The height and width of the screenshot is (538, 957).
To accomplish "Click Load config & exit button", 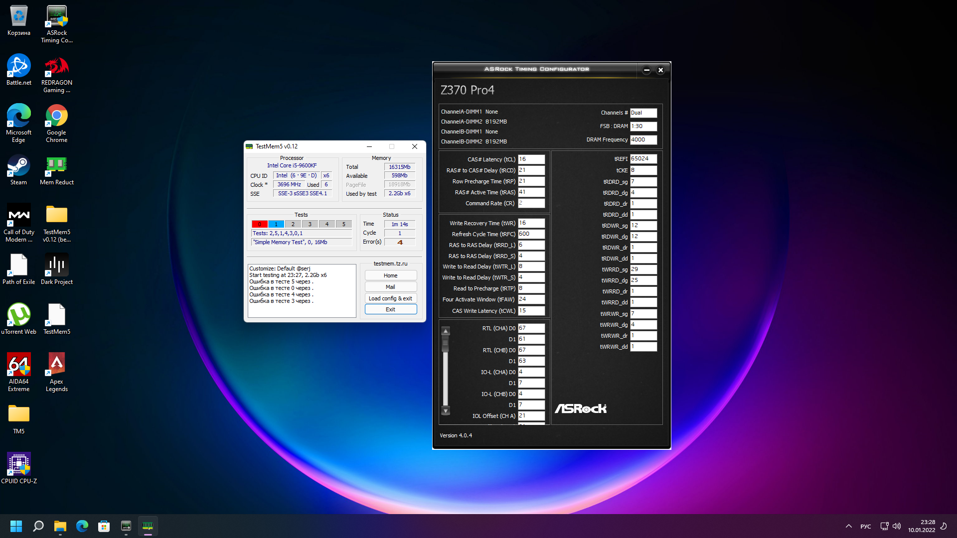I will pyautogui.click(x=390, y=298).
